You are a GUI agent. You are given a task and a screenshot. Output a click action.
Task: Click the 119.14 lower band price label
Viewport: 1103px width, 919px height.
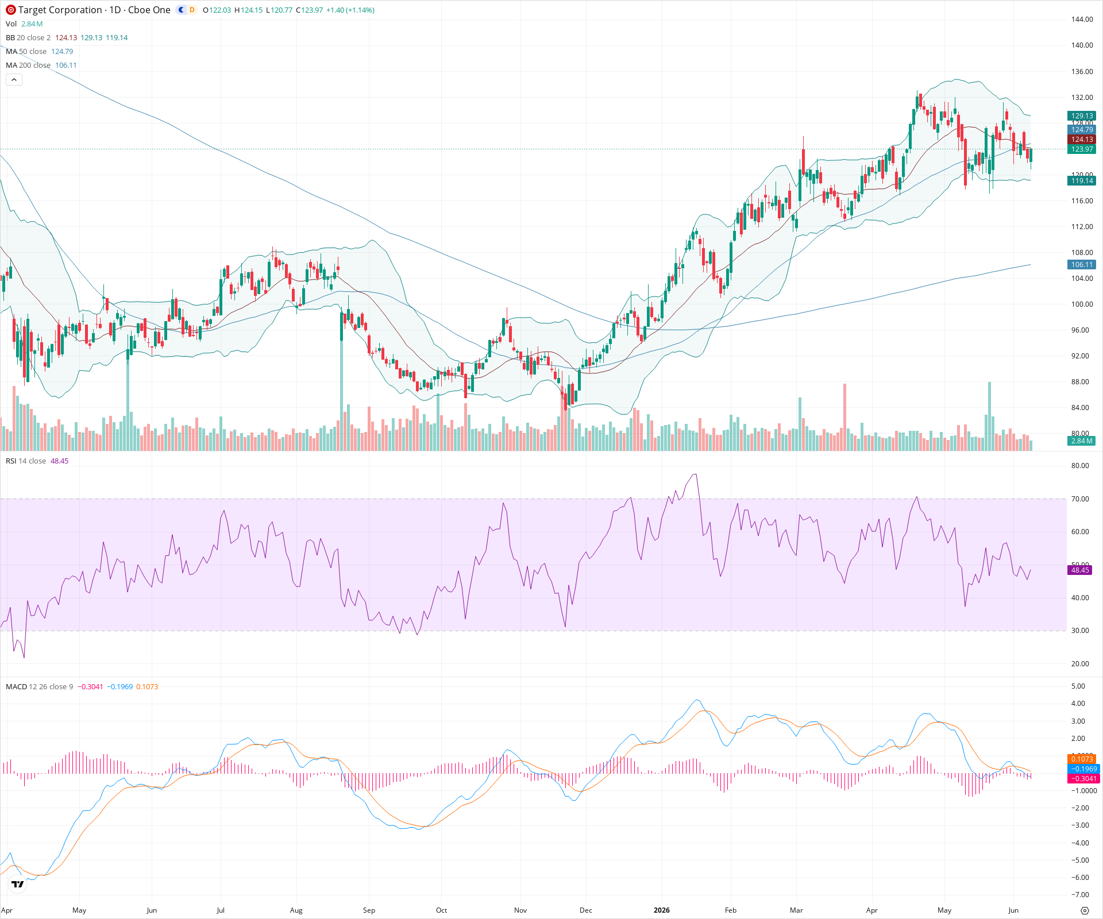tap(1082, 181)
